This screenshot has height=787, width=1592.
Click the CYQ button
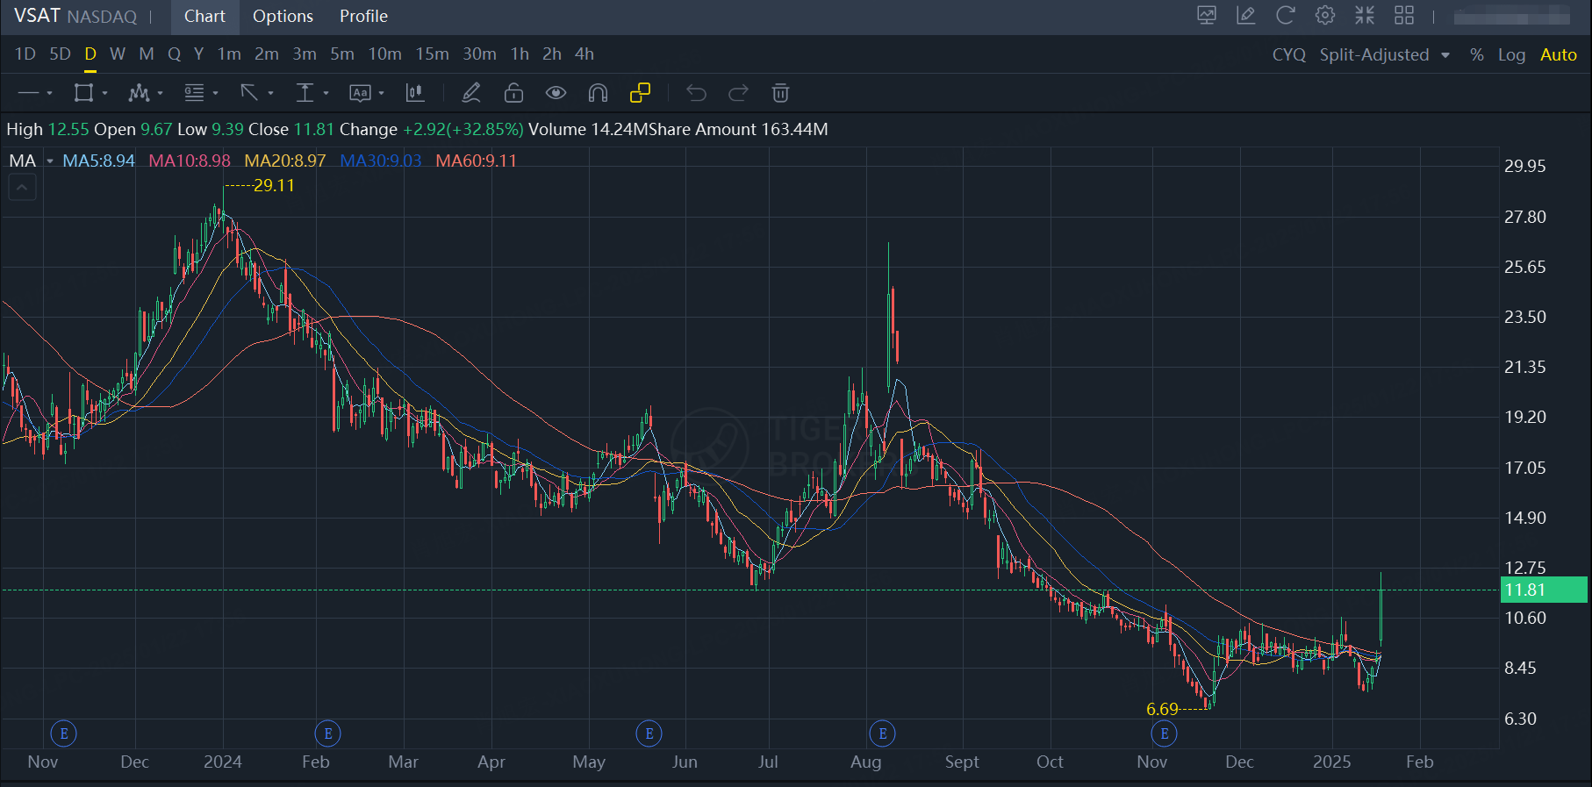tap(1288, 54)
